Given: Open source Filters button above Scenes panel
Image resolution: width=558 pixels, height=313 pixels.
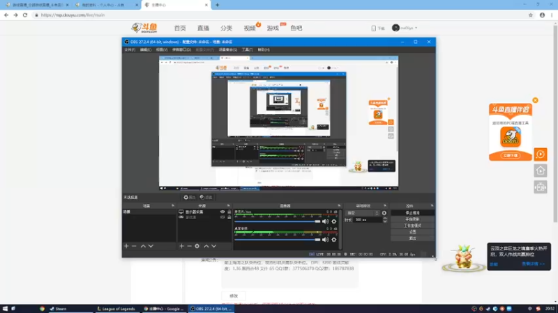Looking at the screenshot, I should point(206,198).
